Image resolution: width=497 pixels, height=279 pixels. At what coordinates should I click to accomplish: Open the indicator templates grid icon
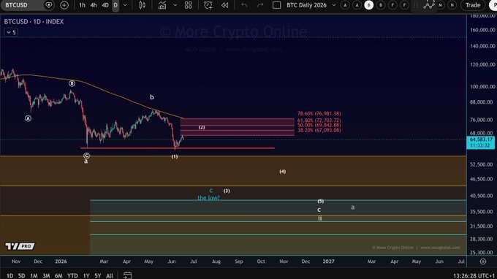coord(189,5)
